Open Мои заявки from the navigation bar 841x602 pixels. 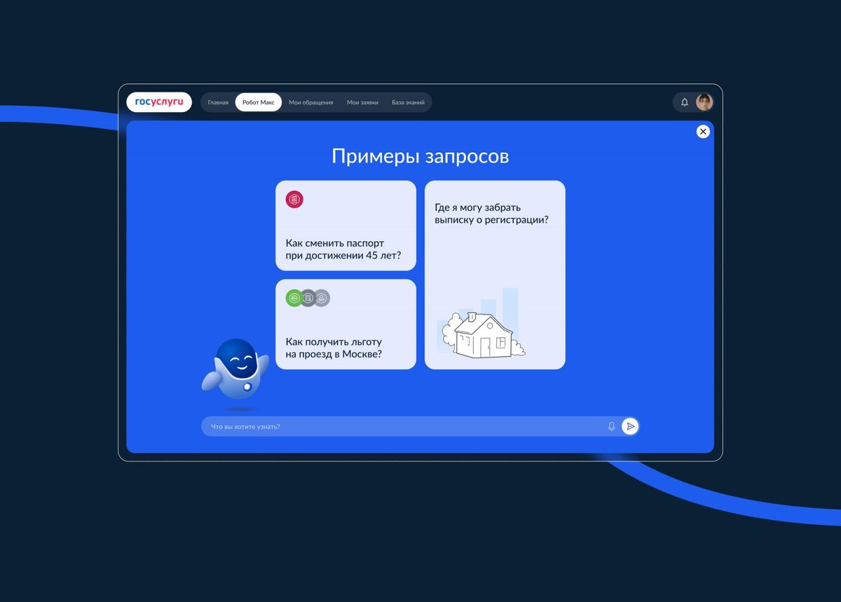point(363,102)
